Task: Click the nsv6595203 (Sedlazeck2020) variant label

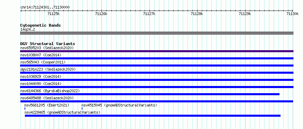Action: (47, 48)
